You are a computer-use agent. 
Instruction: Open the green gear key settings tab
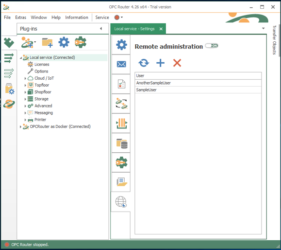click(121, 162)
